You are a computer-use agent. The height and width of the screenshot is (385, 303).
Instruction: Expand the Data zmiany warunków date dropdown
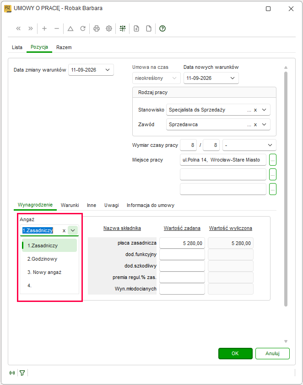[x=108, y=70]
